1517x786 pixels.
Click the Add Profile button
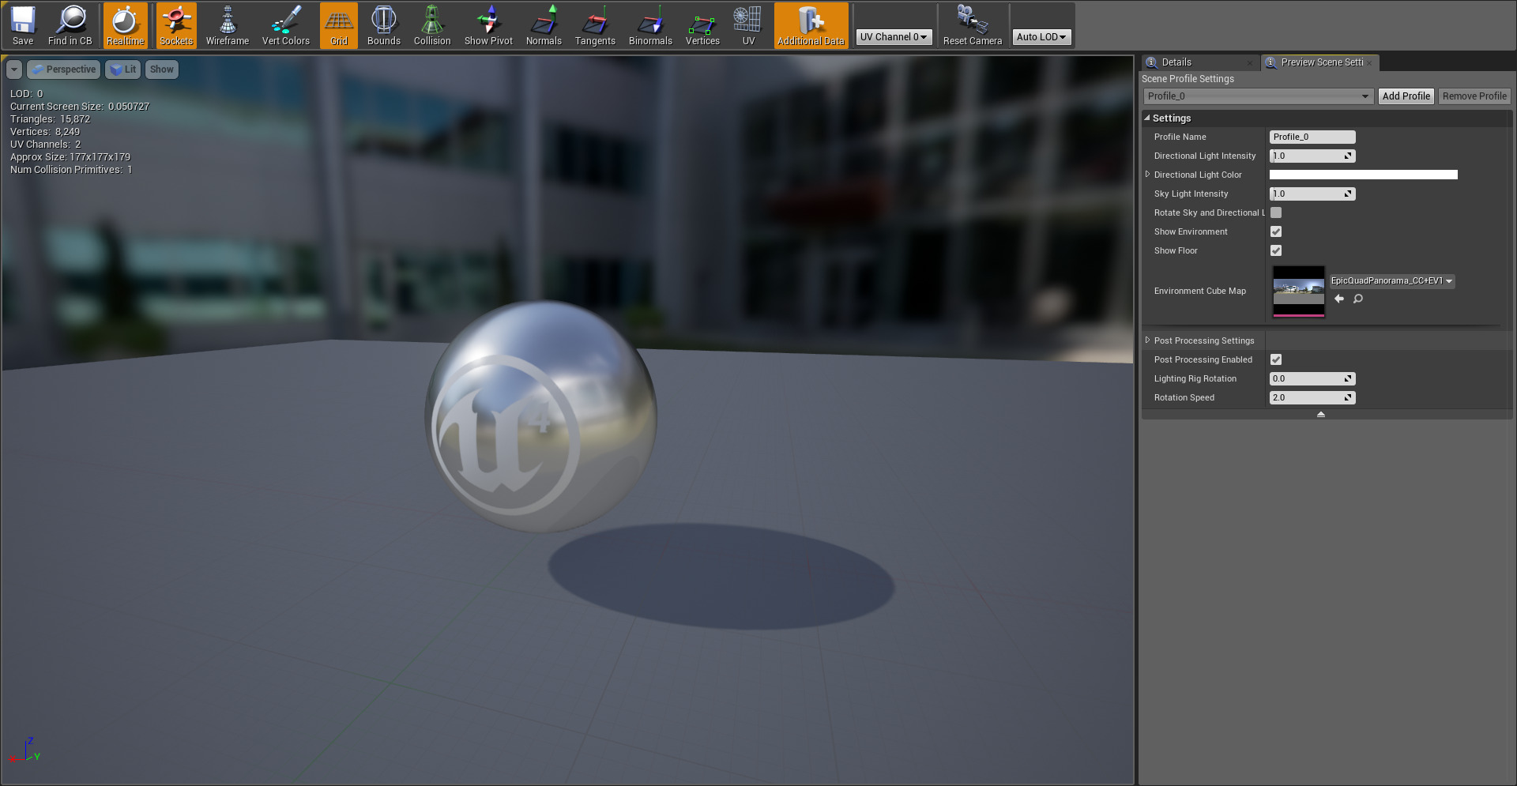point(1406,96)
